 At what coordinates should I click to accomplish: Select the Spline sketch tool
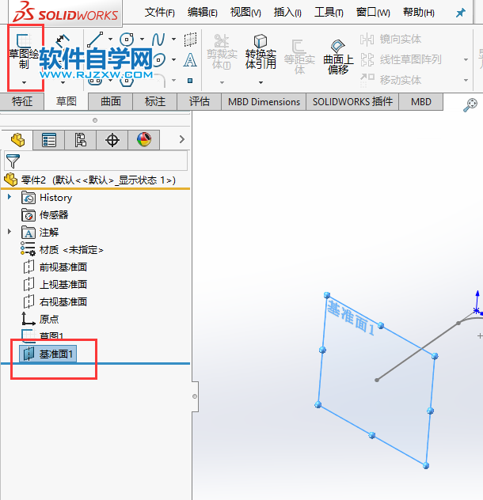pos(158,40)
